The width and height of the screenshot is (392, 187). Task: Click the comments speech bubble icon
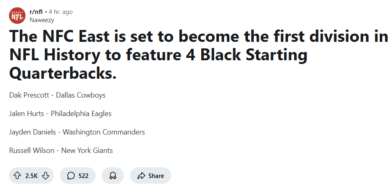click(71, 176)
